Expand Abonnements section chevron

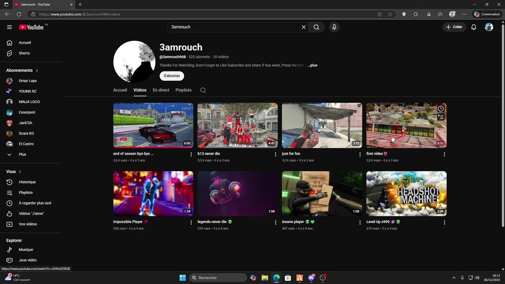pos(37,71)
